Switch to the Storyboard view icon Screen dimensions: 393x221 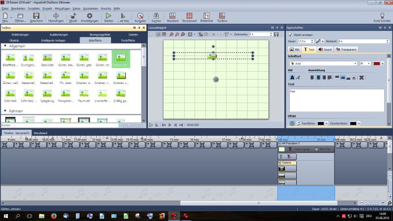click(190, 18)
